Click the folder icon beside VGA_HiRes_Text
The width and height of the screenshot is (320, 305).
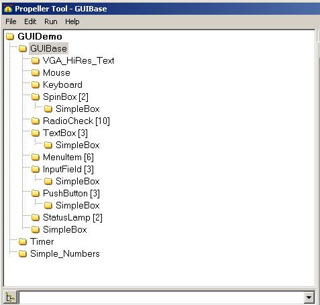click(x=36, y=60)
